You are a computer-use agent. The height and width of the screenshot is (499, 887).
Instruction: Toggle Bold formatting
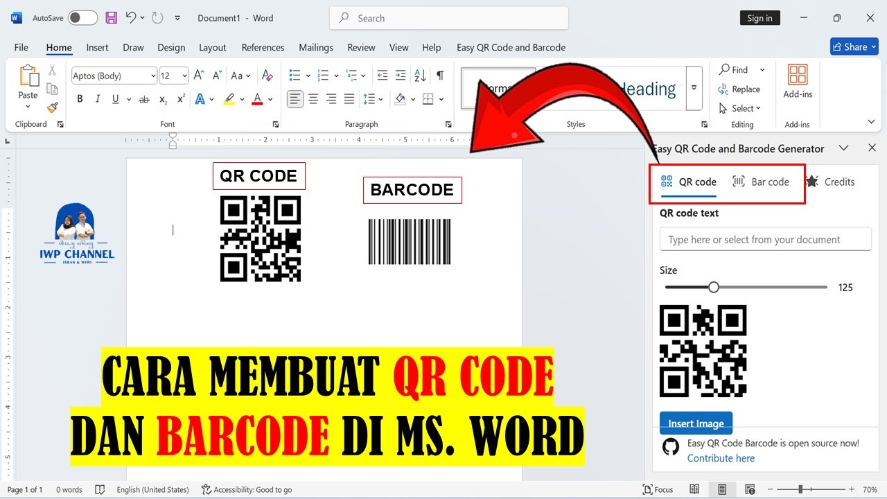[x=80, y=99]
